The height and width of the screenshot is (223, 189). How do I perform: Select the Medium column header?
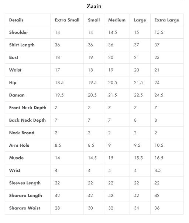[117, 20]
